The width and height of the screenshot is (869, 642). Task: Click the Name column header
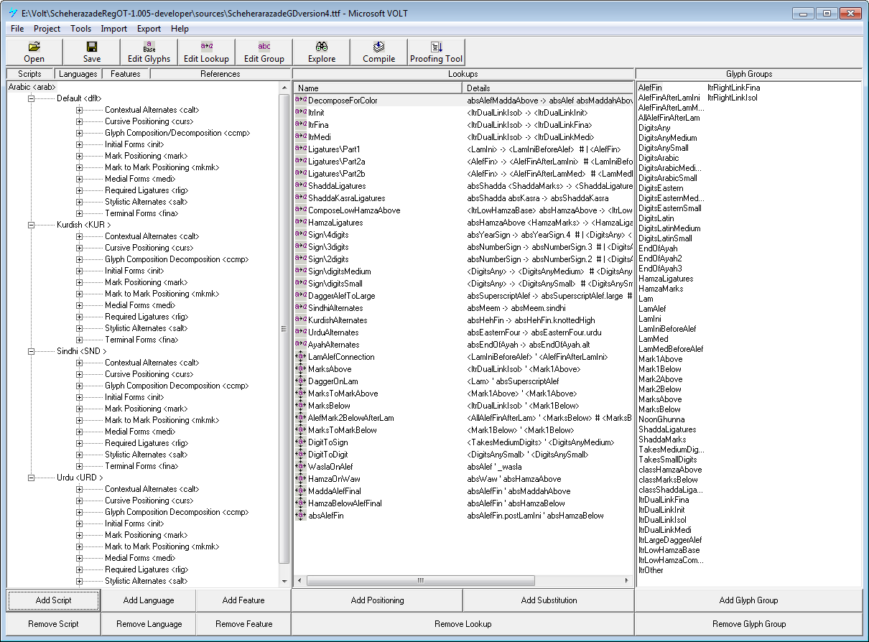pos(377,88)
